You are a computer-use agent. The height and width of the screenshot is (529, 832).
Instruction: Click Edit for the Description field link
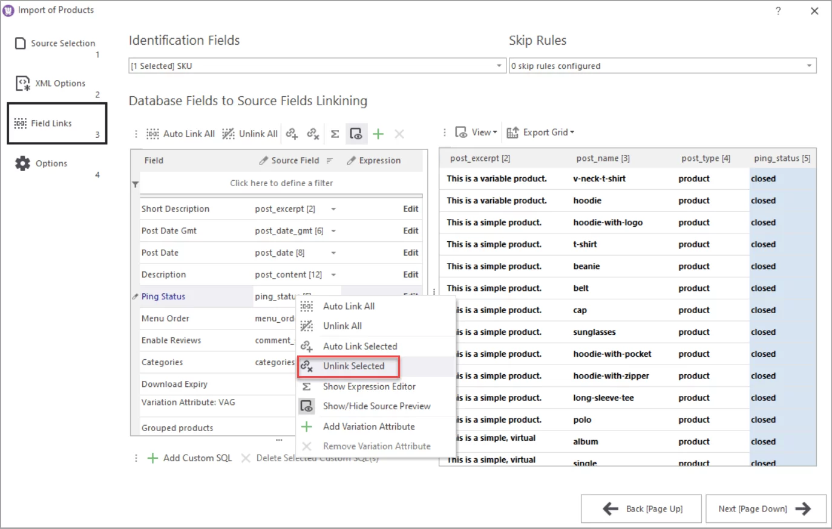(x=410, y=274)
